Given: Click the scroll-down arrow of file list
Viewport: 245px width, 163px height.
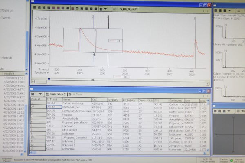Looking at the screenshot, I should point(25,151).
